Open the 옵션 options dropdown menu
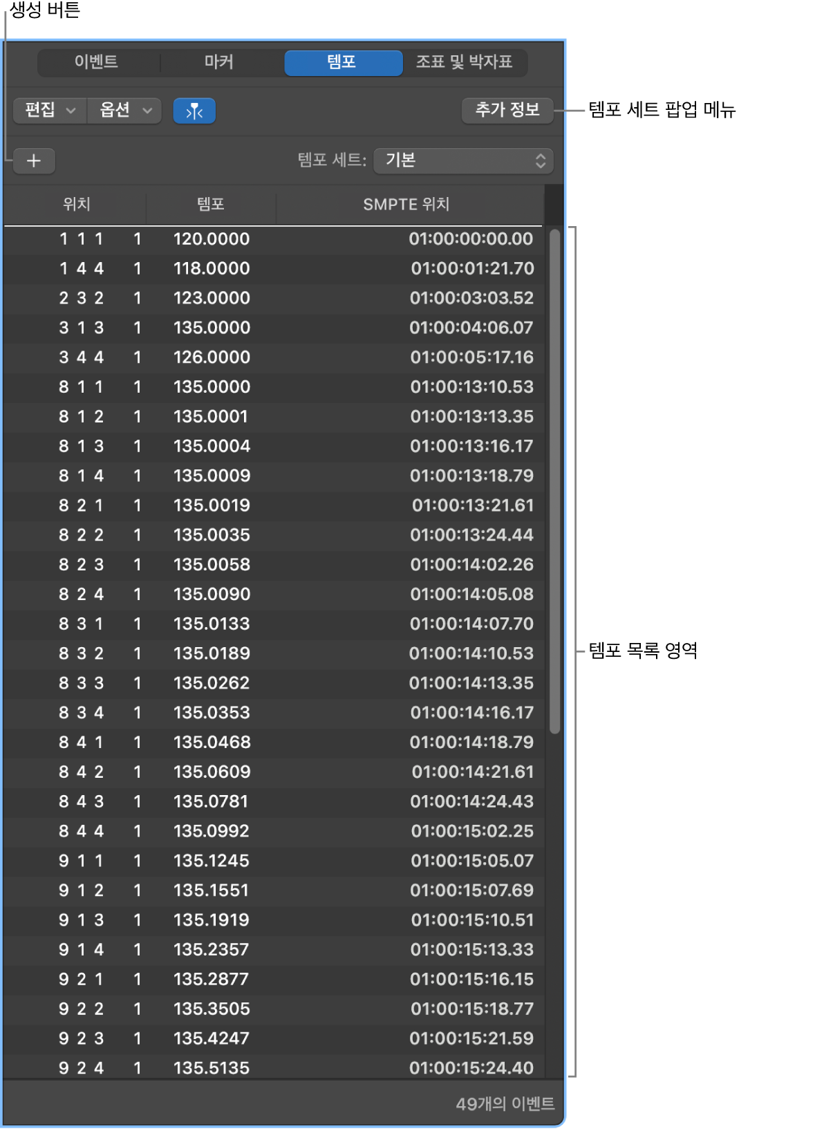 [x=125, y=111]
